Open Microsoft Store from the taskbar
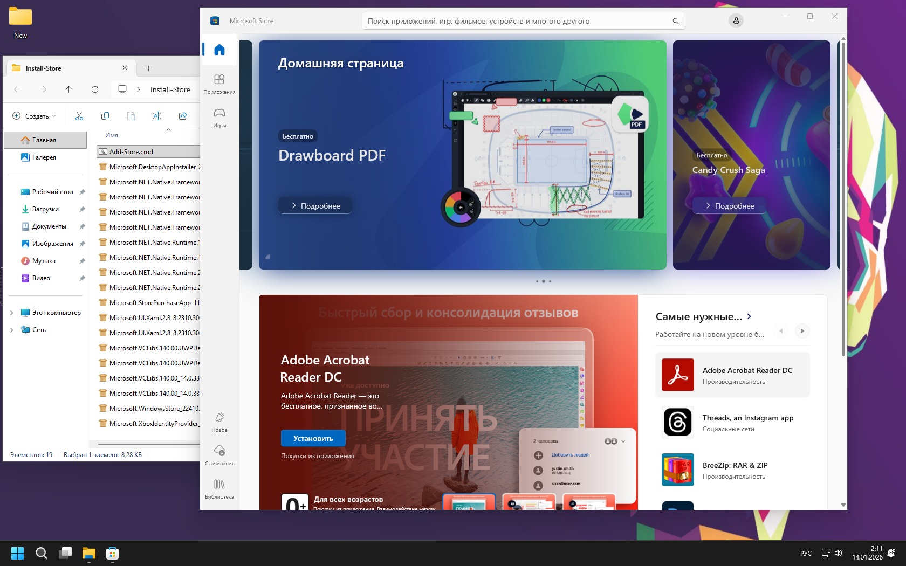 point(112,553)
